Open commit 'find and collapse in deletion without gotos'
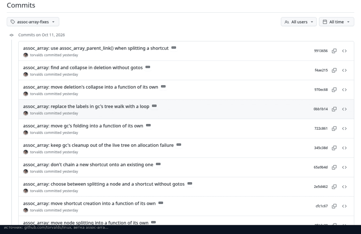The width and height of the screenshot is (361, 234). [x=83, y=68]
